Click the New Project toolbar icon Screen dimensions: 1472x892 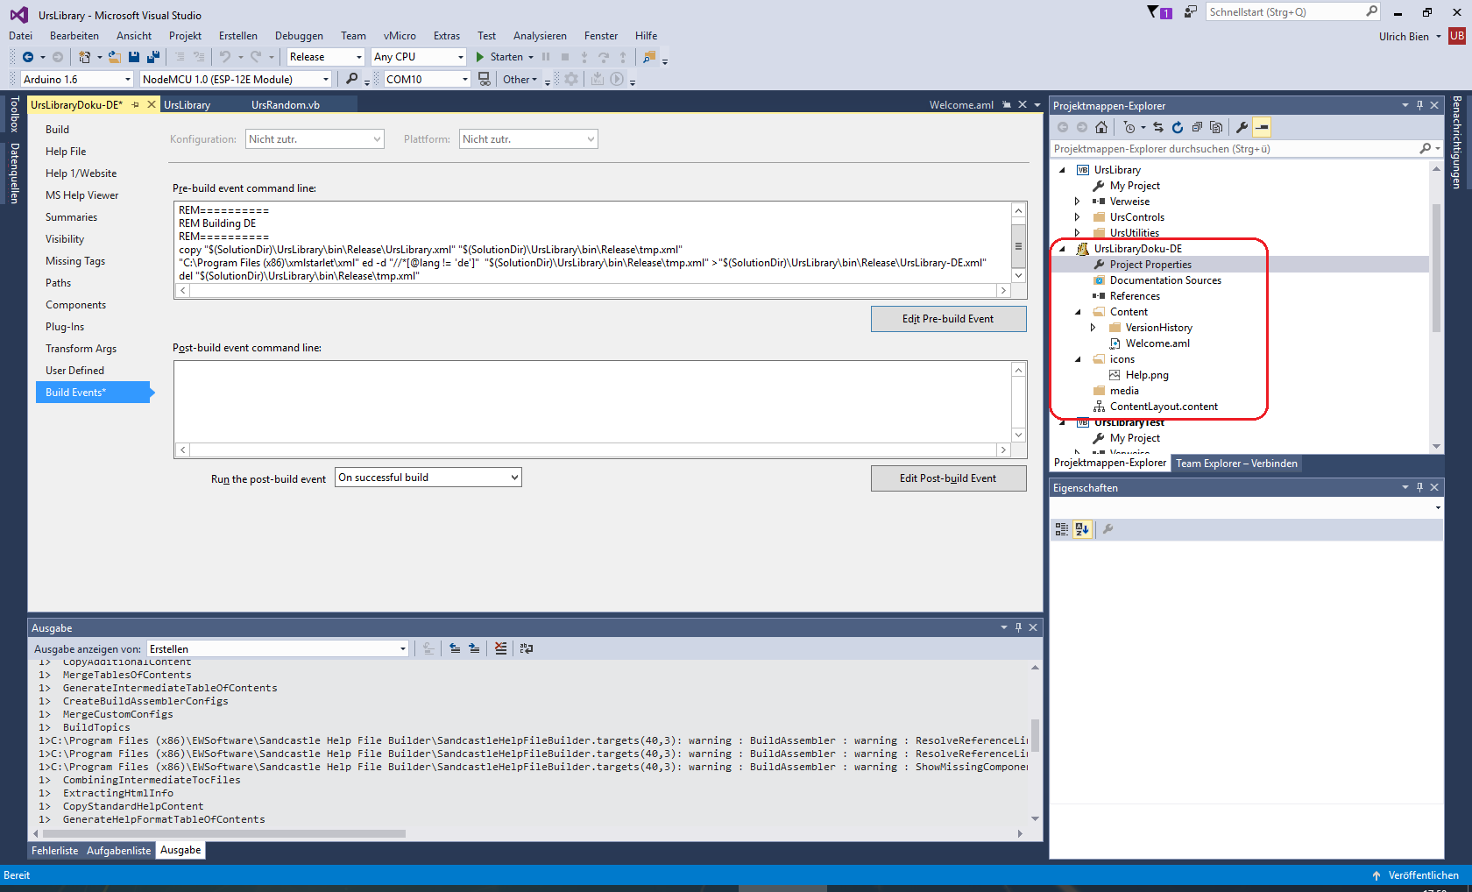coord(84,57)
